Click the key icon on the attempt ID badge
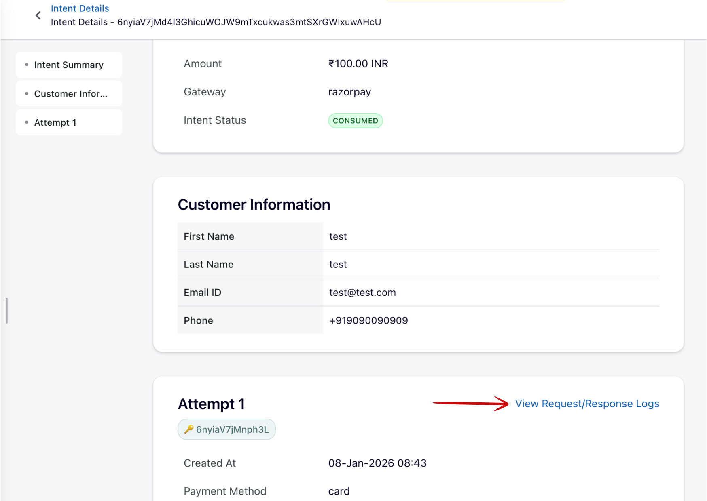 click(x=189, y=429)
